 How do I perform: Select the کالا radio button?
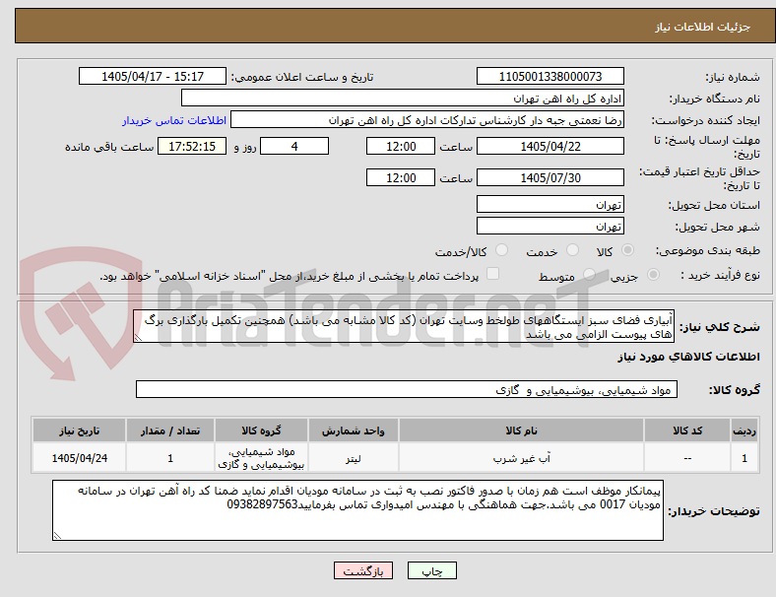(x=627, y=250)
